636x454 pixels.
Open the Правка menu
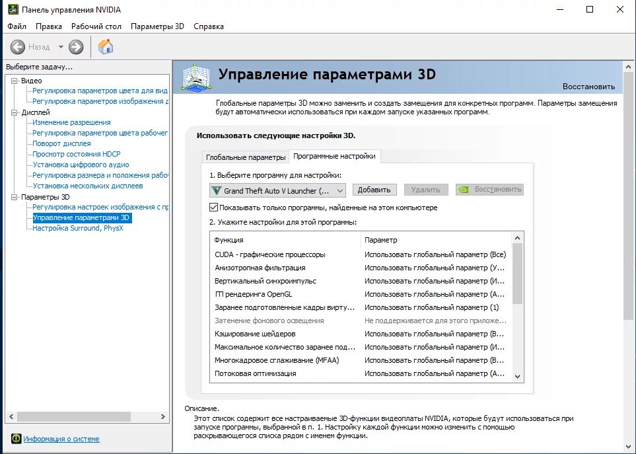point(49,26)
